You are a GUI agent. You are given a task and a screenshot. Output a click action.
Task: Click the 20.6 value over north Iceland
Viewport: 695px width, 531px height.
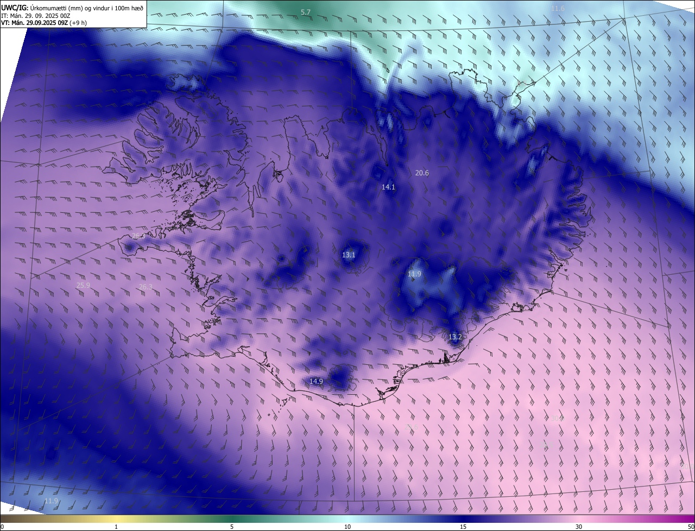click(x=422, y=173)
